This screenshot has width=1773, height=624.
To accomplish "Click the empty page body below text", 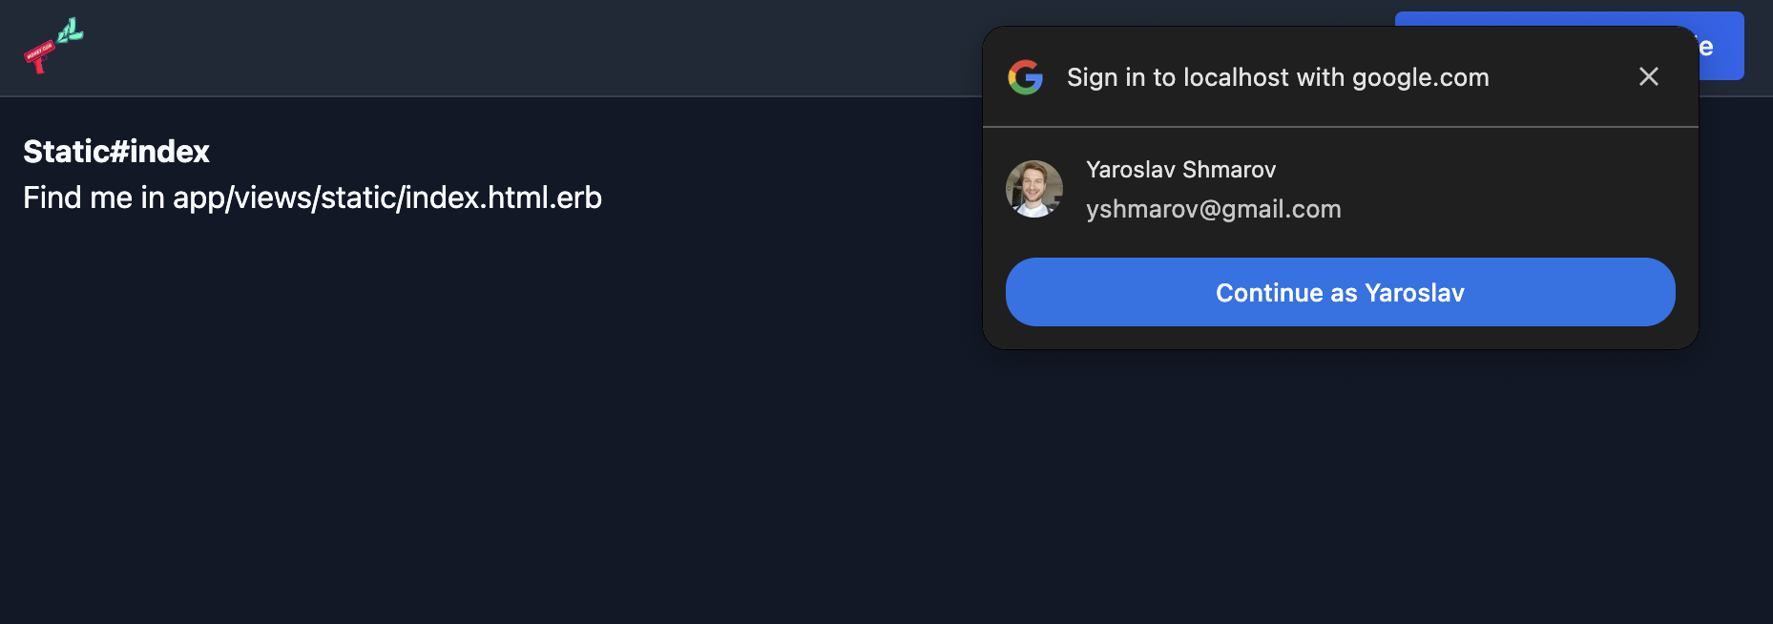I will point(477,429).
